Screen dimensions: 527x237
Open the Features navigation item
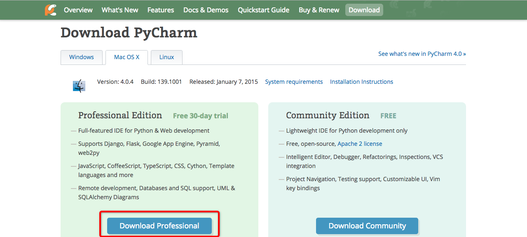[161, 10]
